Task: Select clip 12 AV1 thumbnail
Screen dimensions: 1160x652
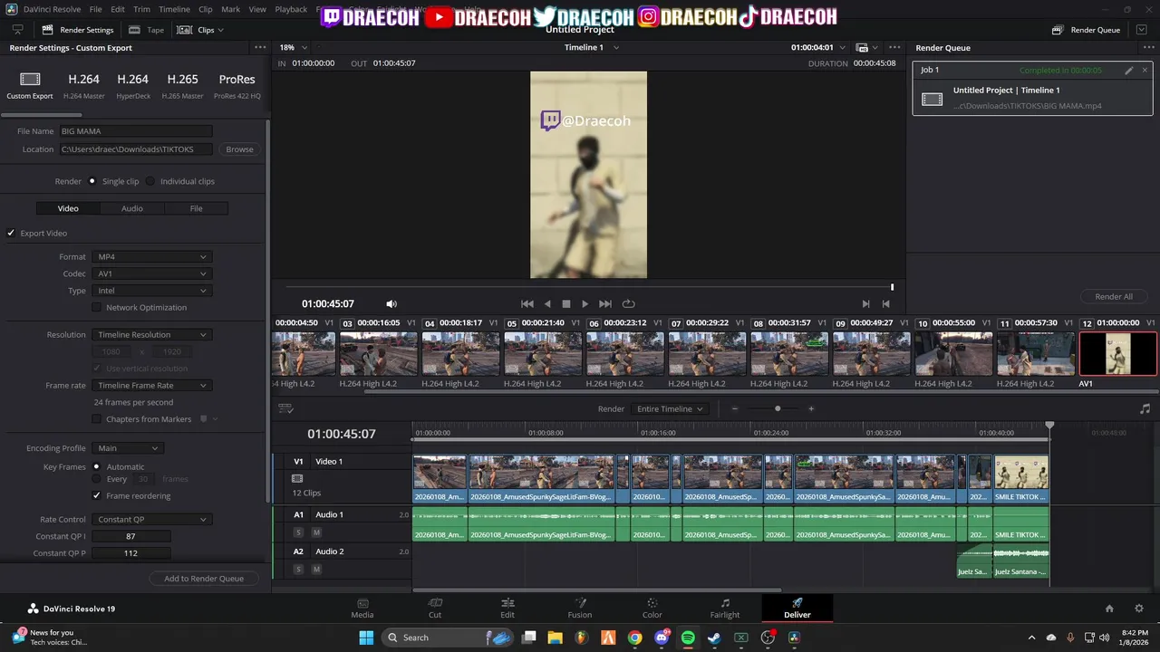Action: coord(1118,353)
